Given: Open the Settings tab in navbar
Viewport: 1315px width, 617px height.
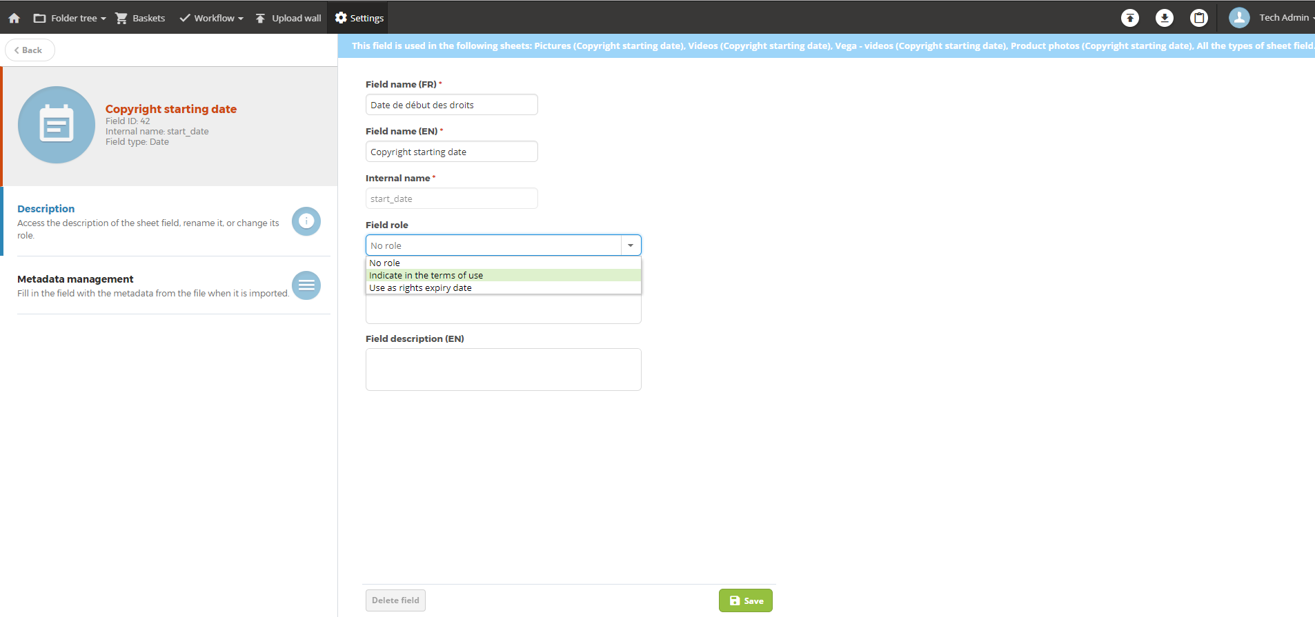Looking at the screenshot, I should point(359,18).
